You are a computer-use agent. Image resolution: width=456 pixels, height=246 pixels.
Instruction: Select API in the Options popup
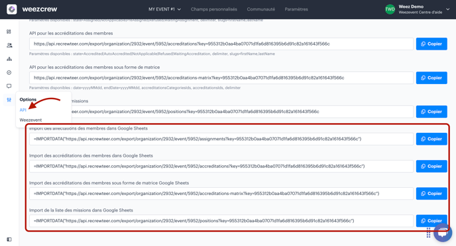coord(23,110)
